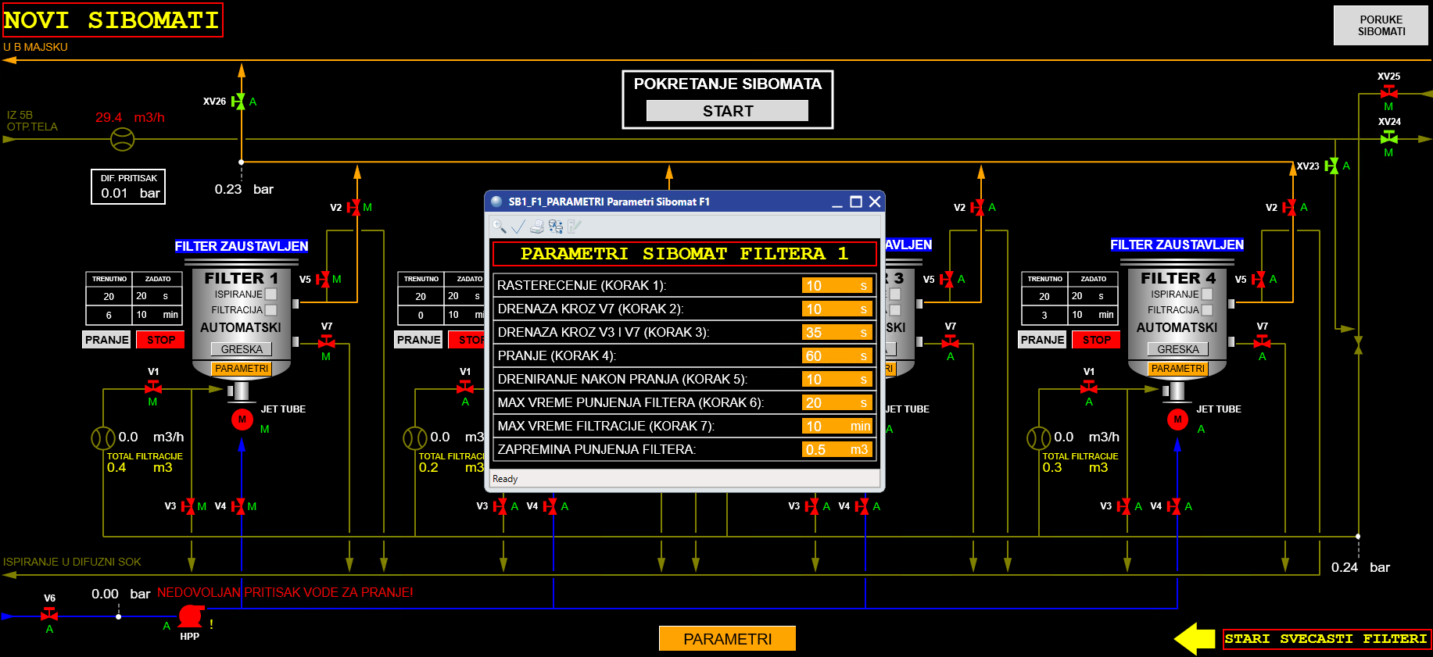Click the greyed-out acknowledge icon in dialog toolbar

tap(575, 227)
